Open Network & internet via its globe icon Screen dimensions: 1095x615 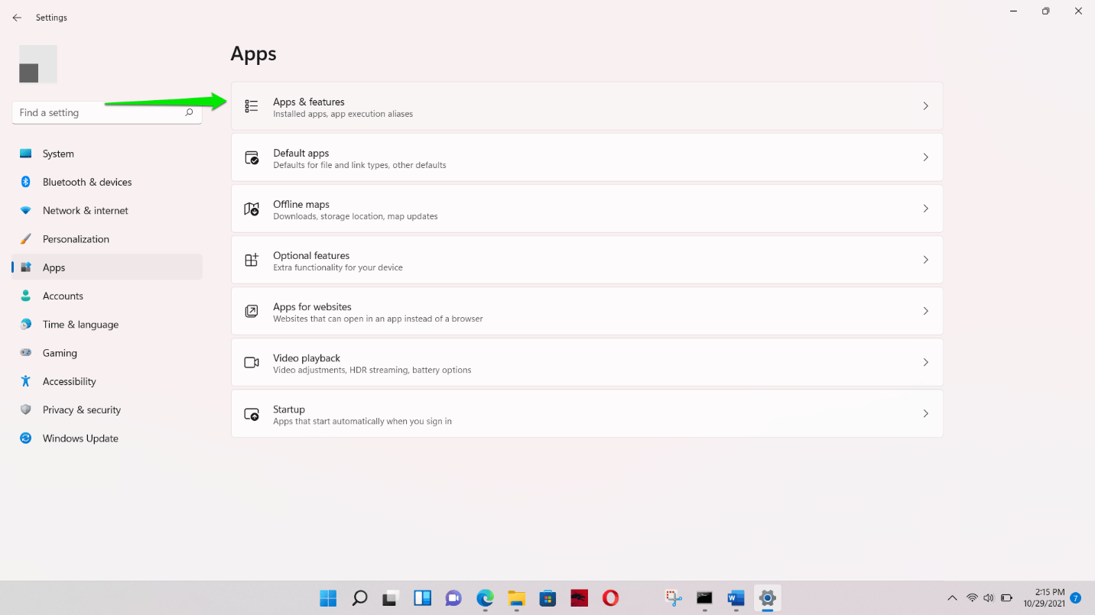click(24, 210)
